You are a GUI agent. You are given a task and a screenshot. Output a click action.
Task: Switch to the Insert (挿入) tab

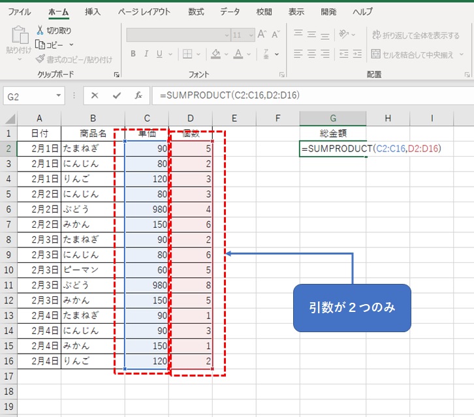click(93, 12)
